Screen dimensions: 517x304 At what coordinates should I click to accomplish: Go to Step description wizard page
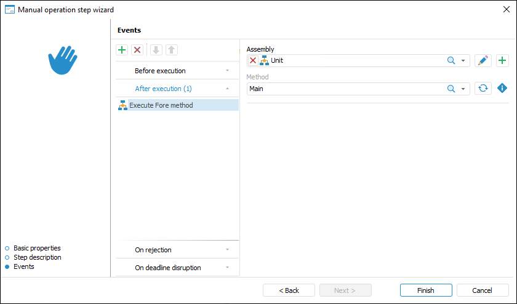coord(37,257)
